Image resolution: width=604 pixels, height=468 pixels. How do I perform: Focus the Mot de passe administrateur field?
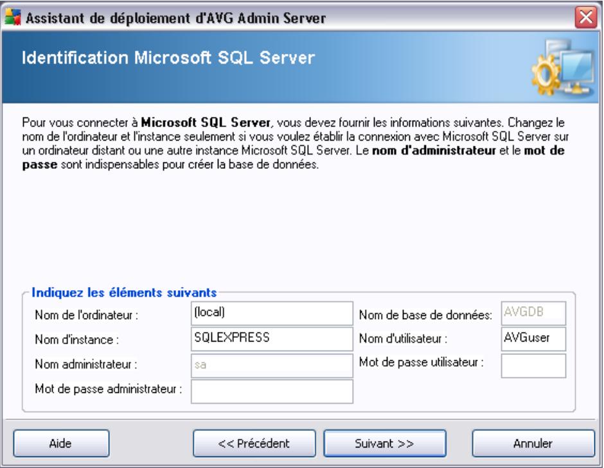tap(272, 392)
